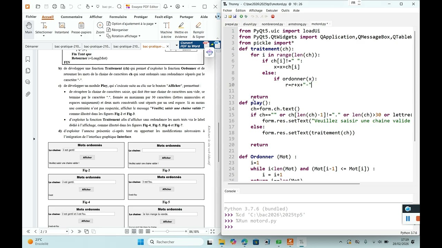Go to last page in Foxit
This screenshot has width=442, height=248.
pos(79,231)
